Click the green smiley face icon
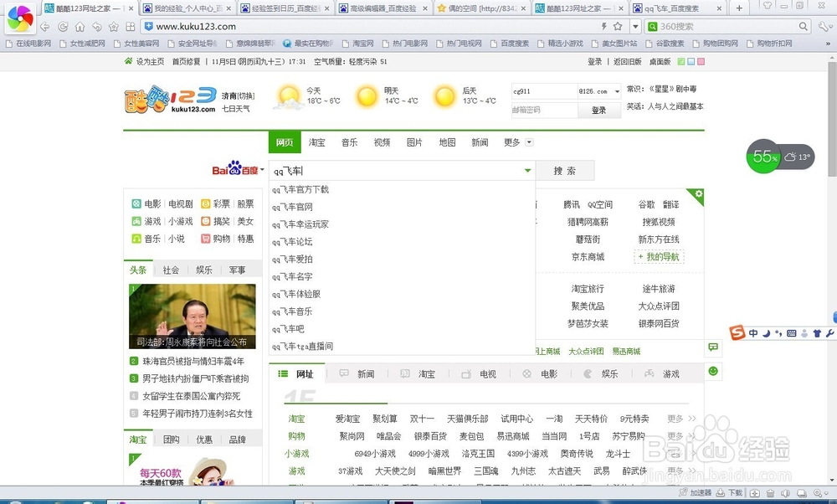This screenshot has height=504, width=837. [x=712, y=371]
